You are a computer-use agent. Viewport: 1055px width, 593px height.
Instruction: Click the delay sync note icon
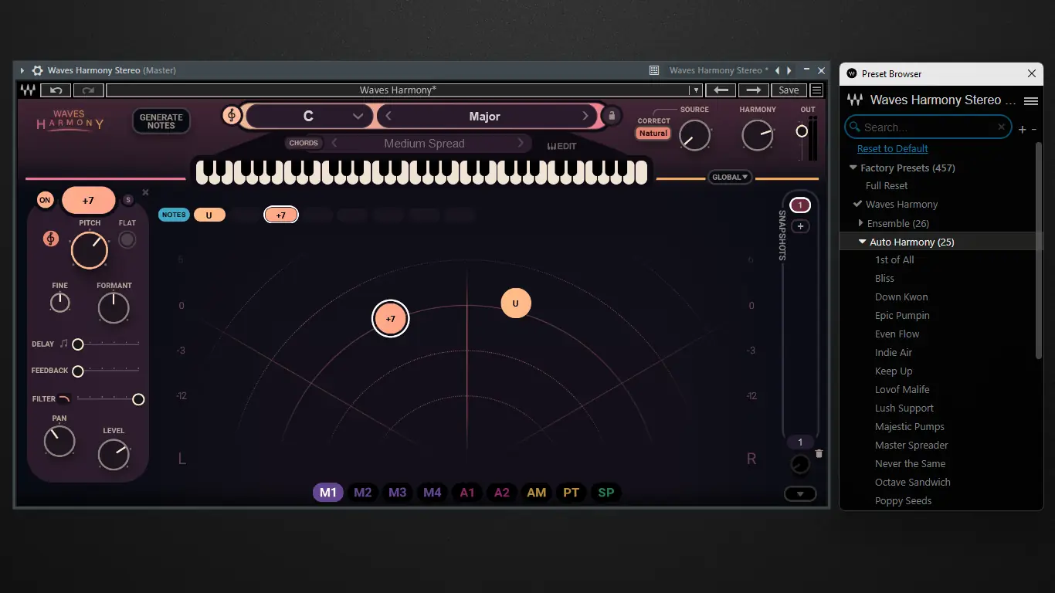(64, 344)
